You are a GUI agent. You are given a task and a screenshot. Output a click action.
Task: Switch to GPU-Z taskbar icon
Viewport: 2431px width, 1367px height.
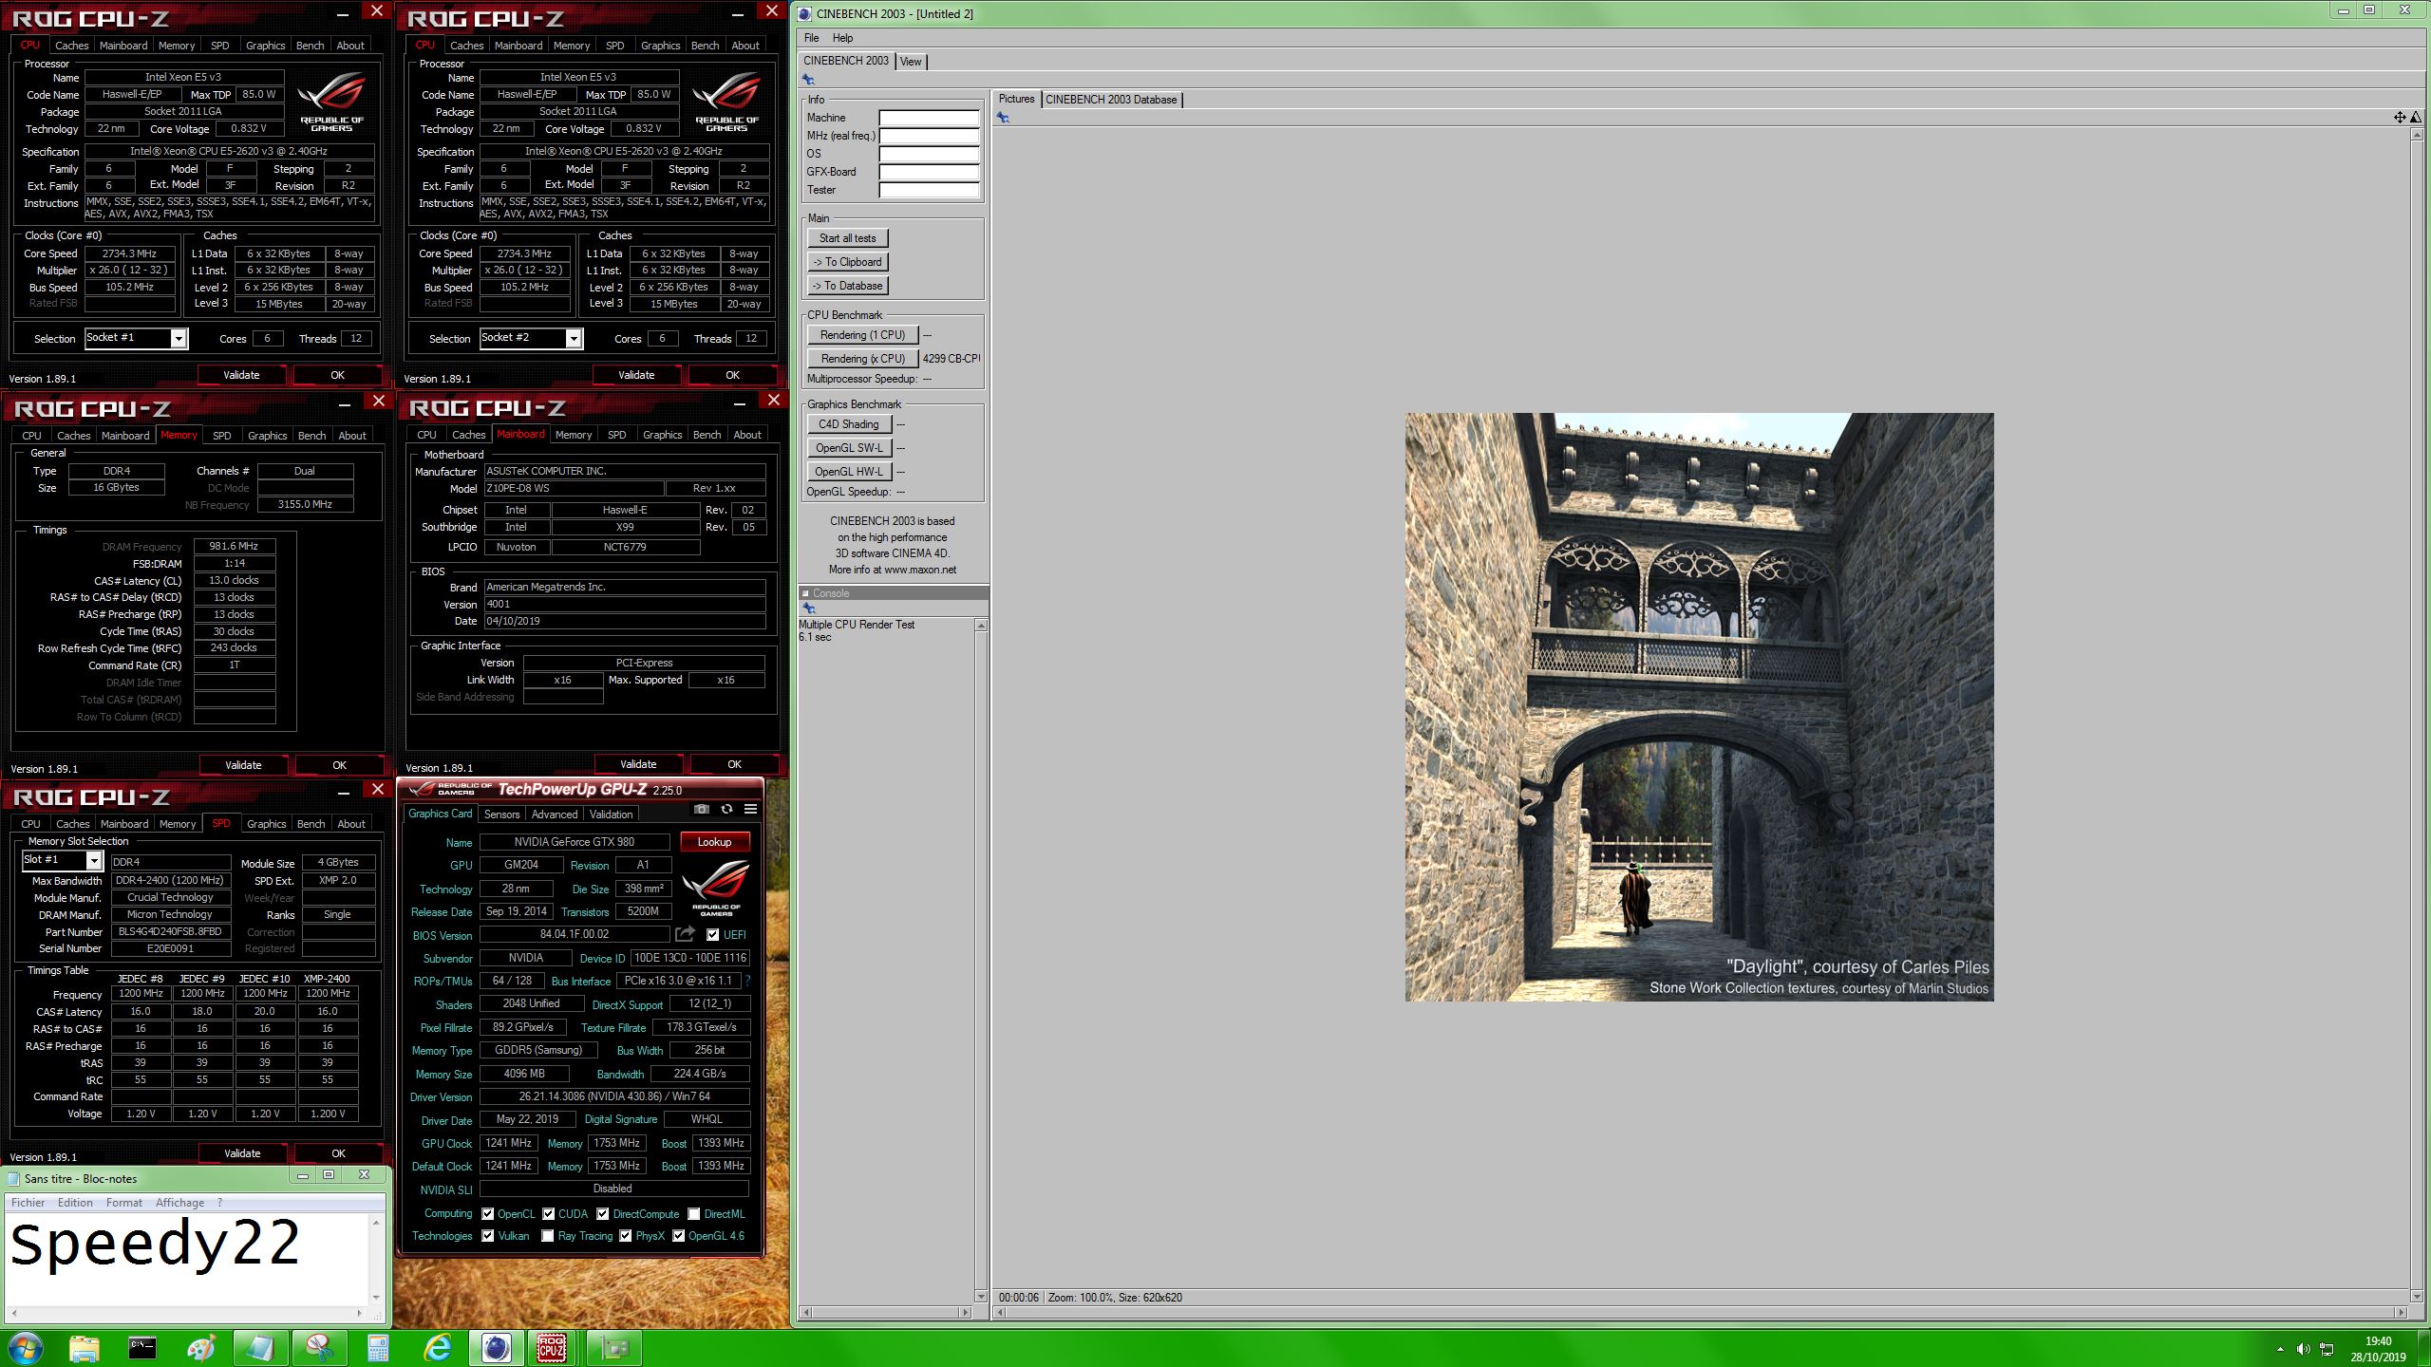tap(613, 1347)
